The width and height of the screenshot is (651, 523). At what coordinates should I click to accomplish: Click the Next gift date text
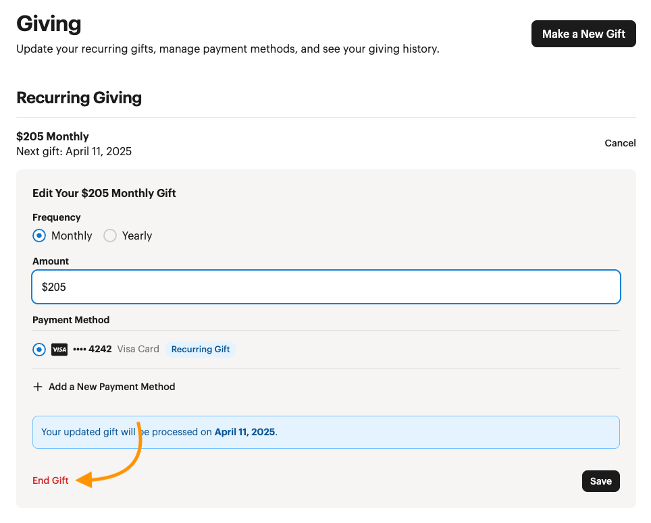pos(74,150)
